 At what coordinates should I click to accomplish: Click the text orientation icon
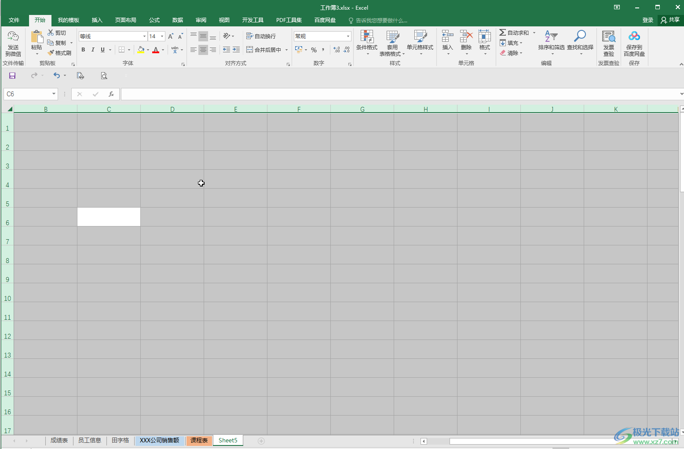227,36
